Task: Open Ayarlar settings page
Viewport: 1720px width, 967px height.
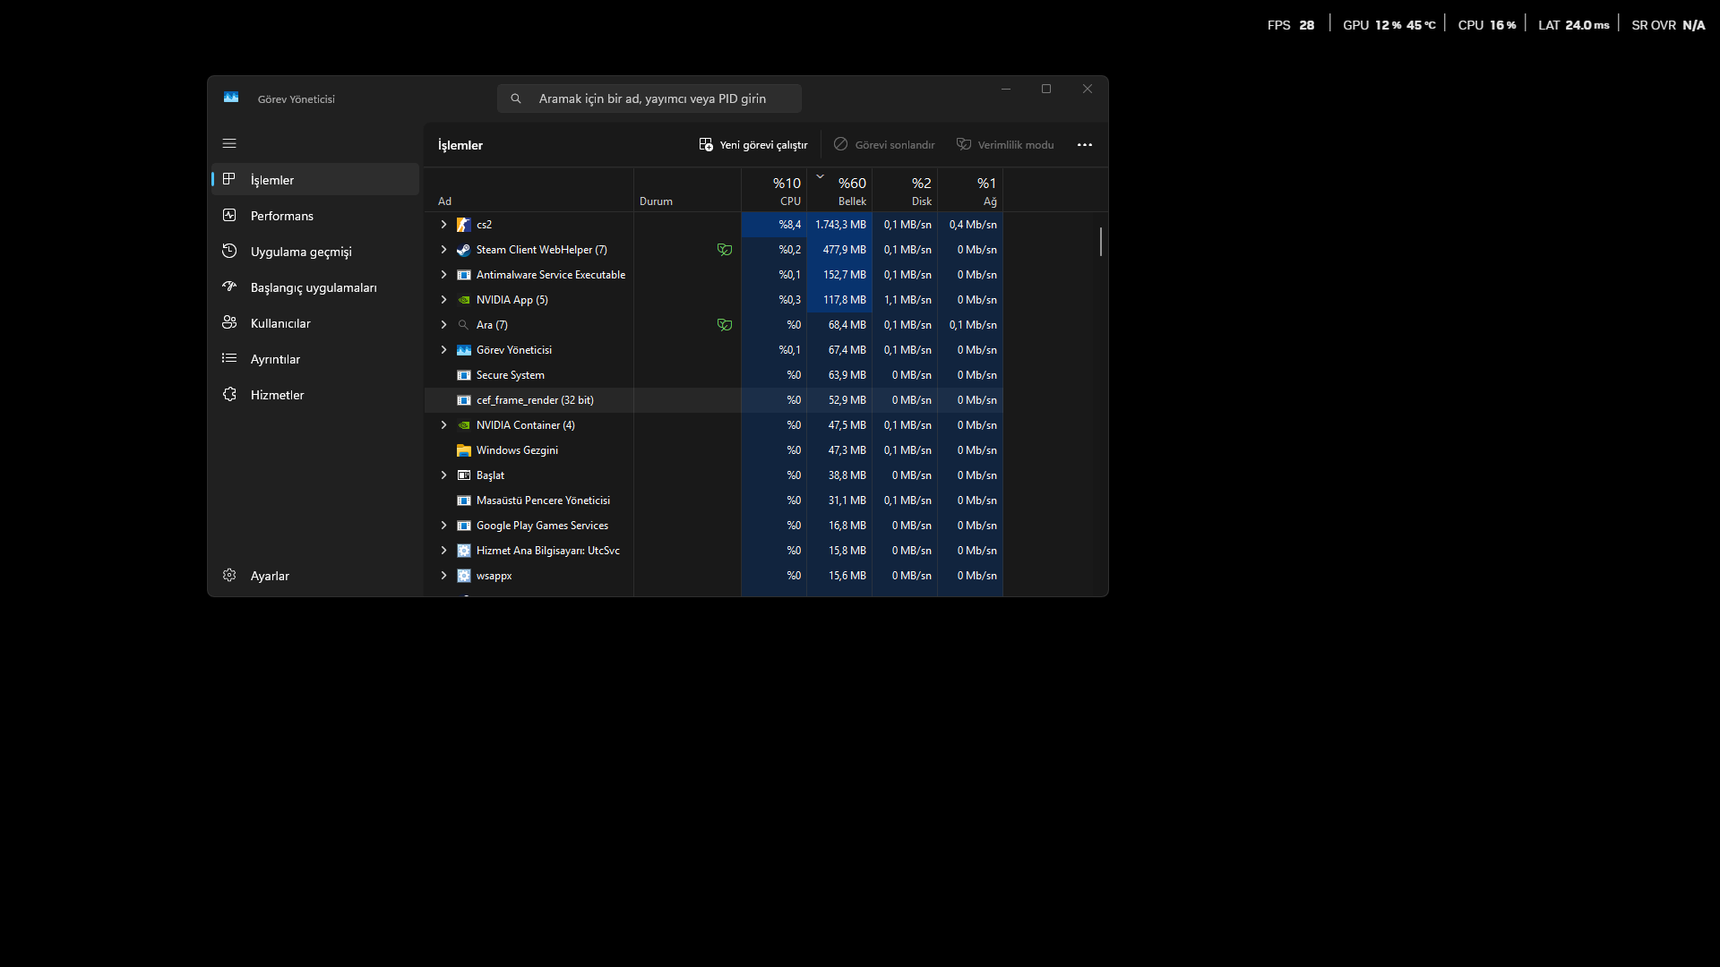Action: (x=315, y=576)
